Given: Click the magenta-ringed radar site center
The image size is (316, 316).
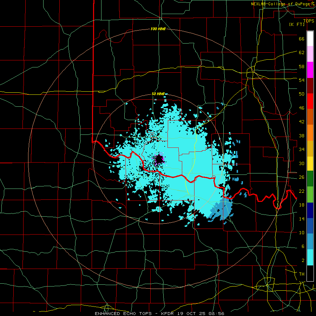Looking at the screenshot, I should 159,159.
